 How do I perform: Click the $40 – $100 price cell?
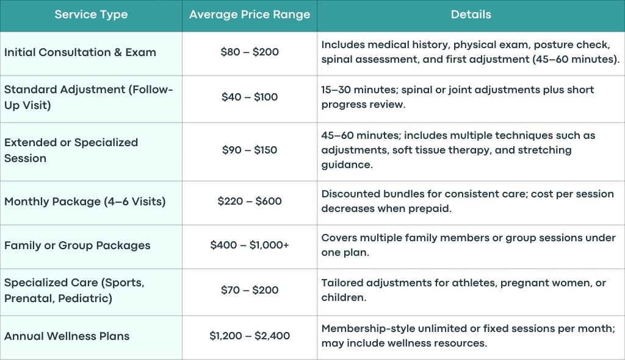click(250, 99)
